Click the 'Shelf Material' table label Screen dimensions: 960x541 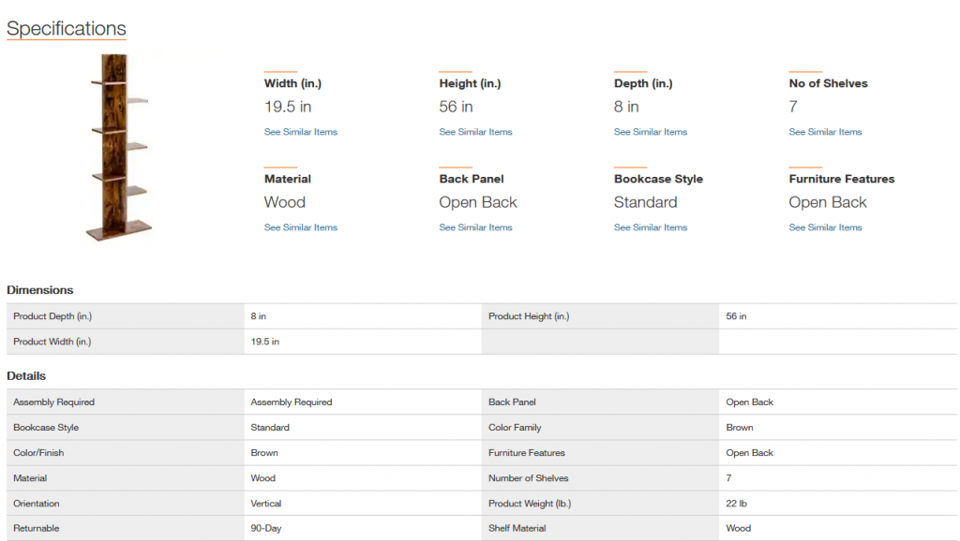(x=517, y=528)
